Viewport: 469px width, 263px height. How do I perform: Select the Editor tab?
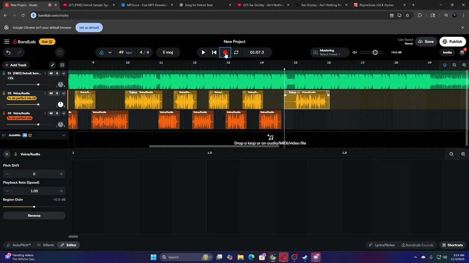point(69,245)
